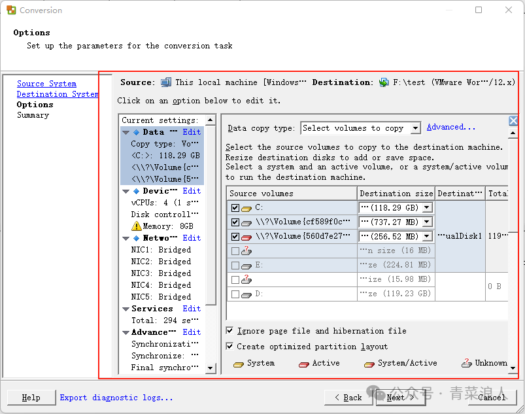
Task: Collapse the Advanced settings group
Action: (x=126, y=333)
